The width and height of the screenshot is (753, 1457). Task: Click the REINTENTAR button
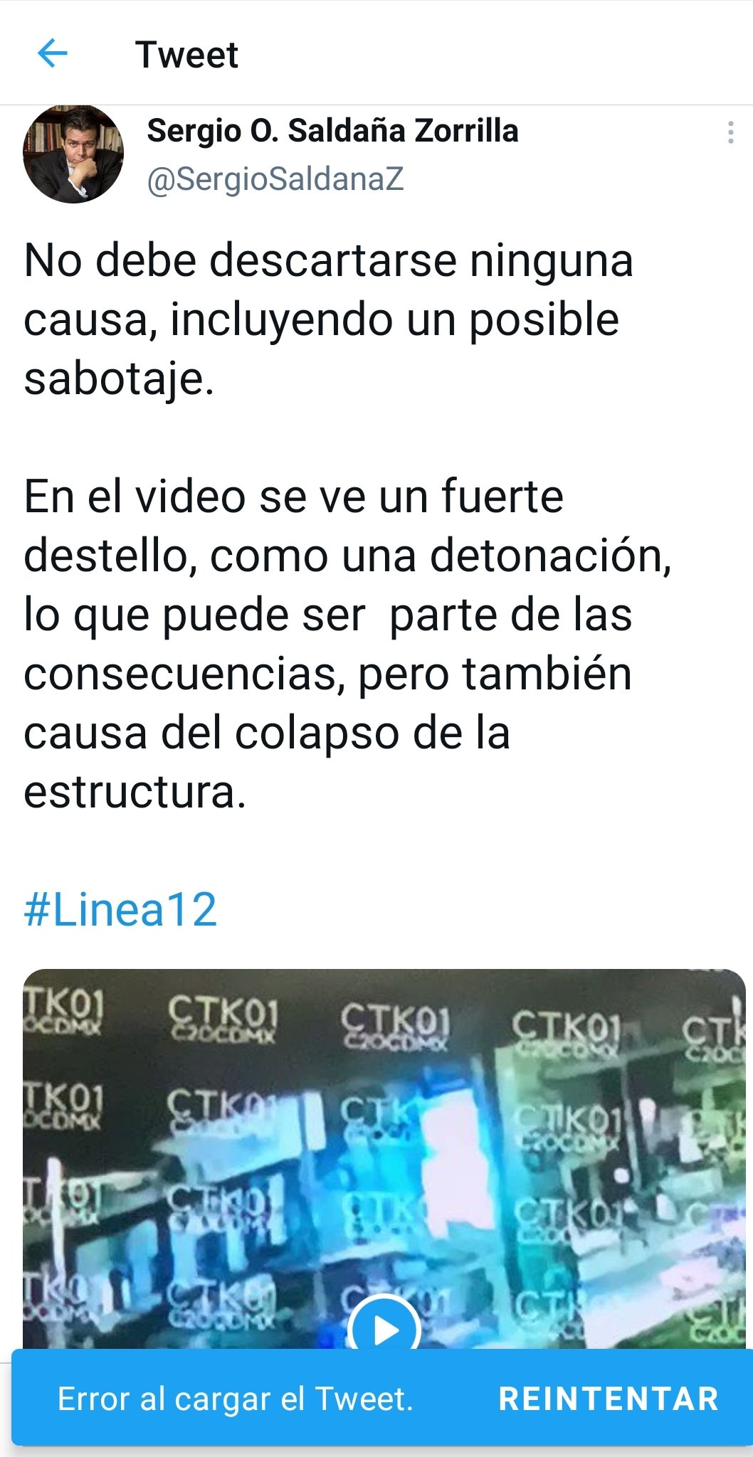[609, 1399]
